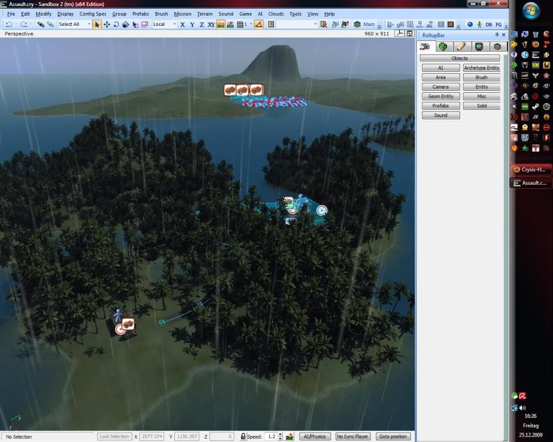
Task: Toggle the XY axis constraint
Action: pos(211,24)
